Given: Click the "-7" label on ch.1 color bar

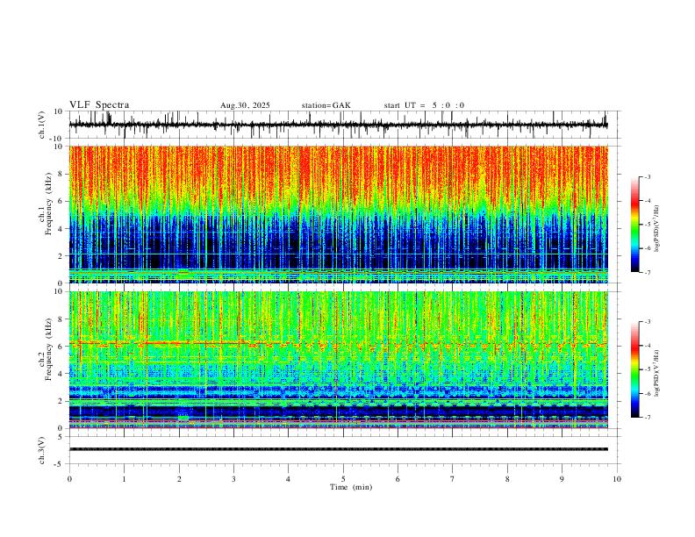Looking at the screenshot, I should tap(648, 272).
